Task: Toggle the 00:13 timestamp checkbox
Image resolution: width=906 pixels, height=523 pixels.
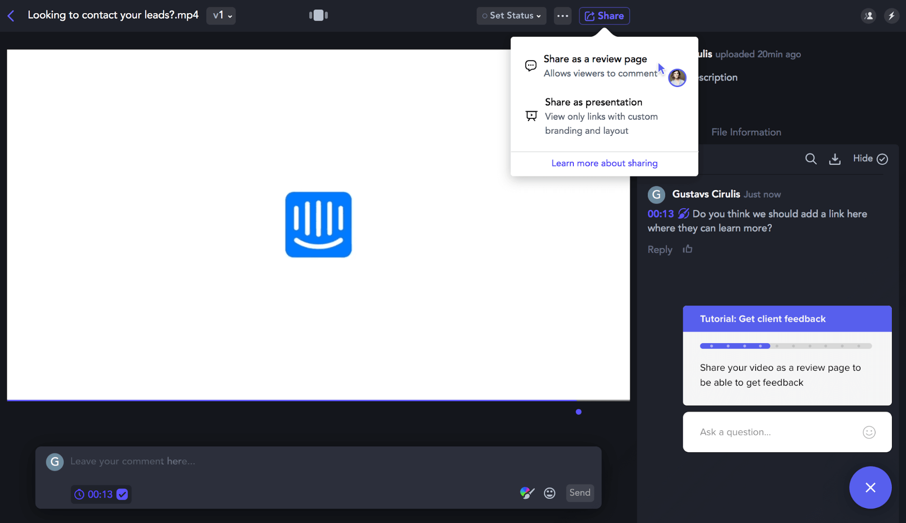Action: pyautogui.click(x=122, y=494)
